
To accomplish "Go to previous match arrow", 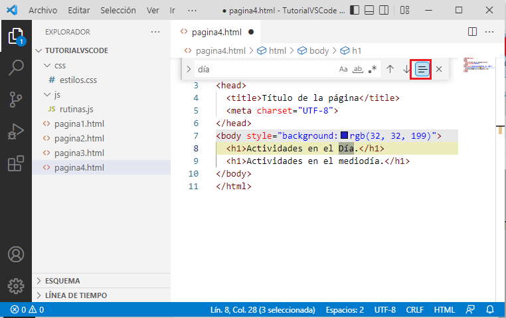I will (x=390, y=69).
